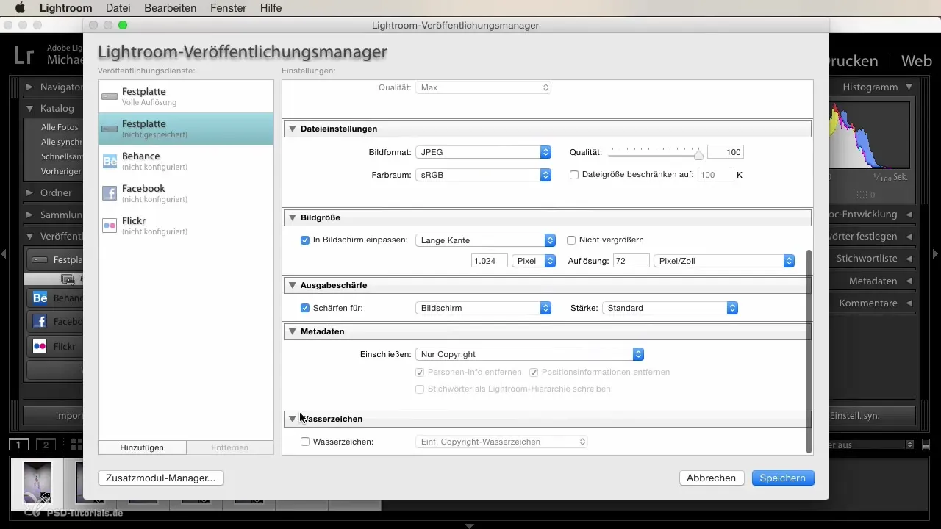Collapse the Bildgröße section
The width and height of the screenshot is (941, 529).
point(292,217)
